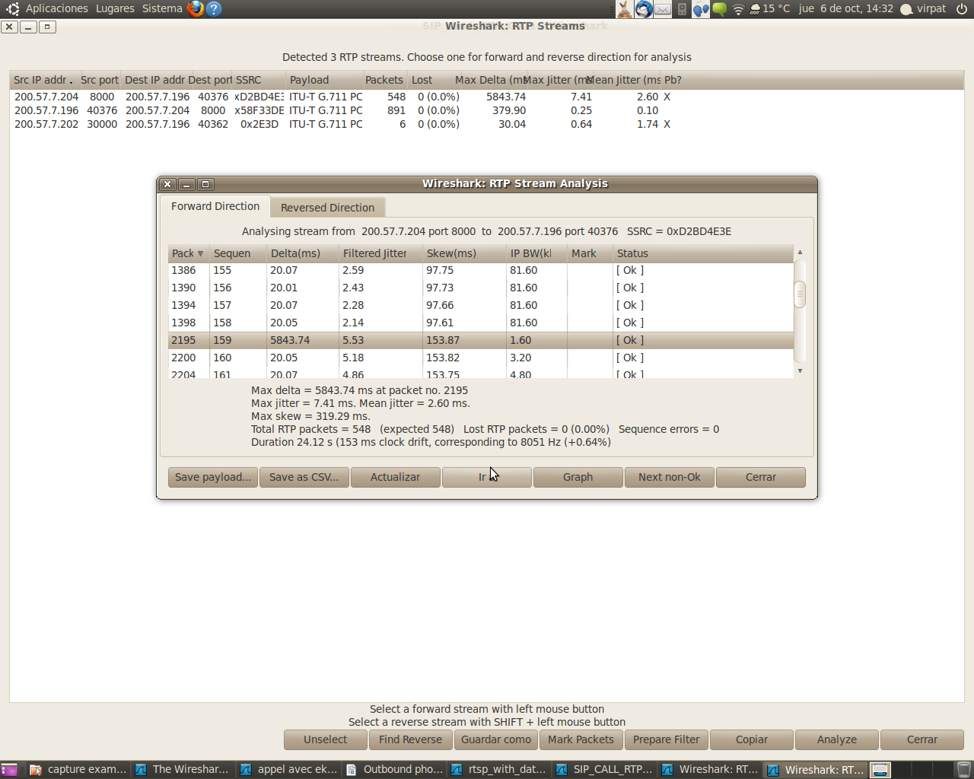
Task: Show weather applet with 15 °C
Action: coord(770,9)
